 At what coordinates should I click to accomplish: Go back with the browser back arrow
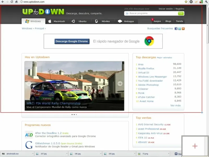[x=3, y=2]
